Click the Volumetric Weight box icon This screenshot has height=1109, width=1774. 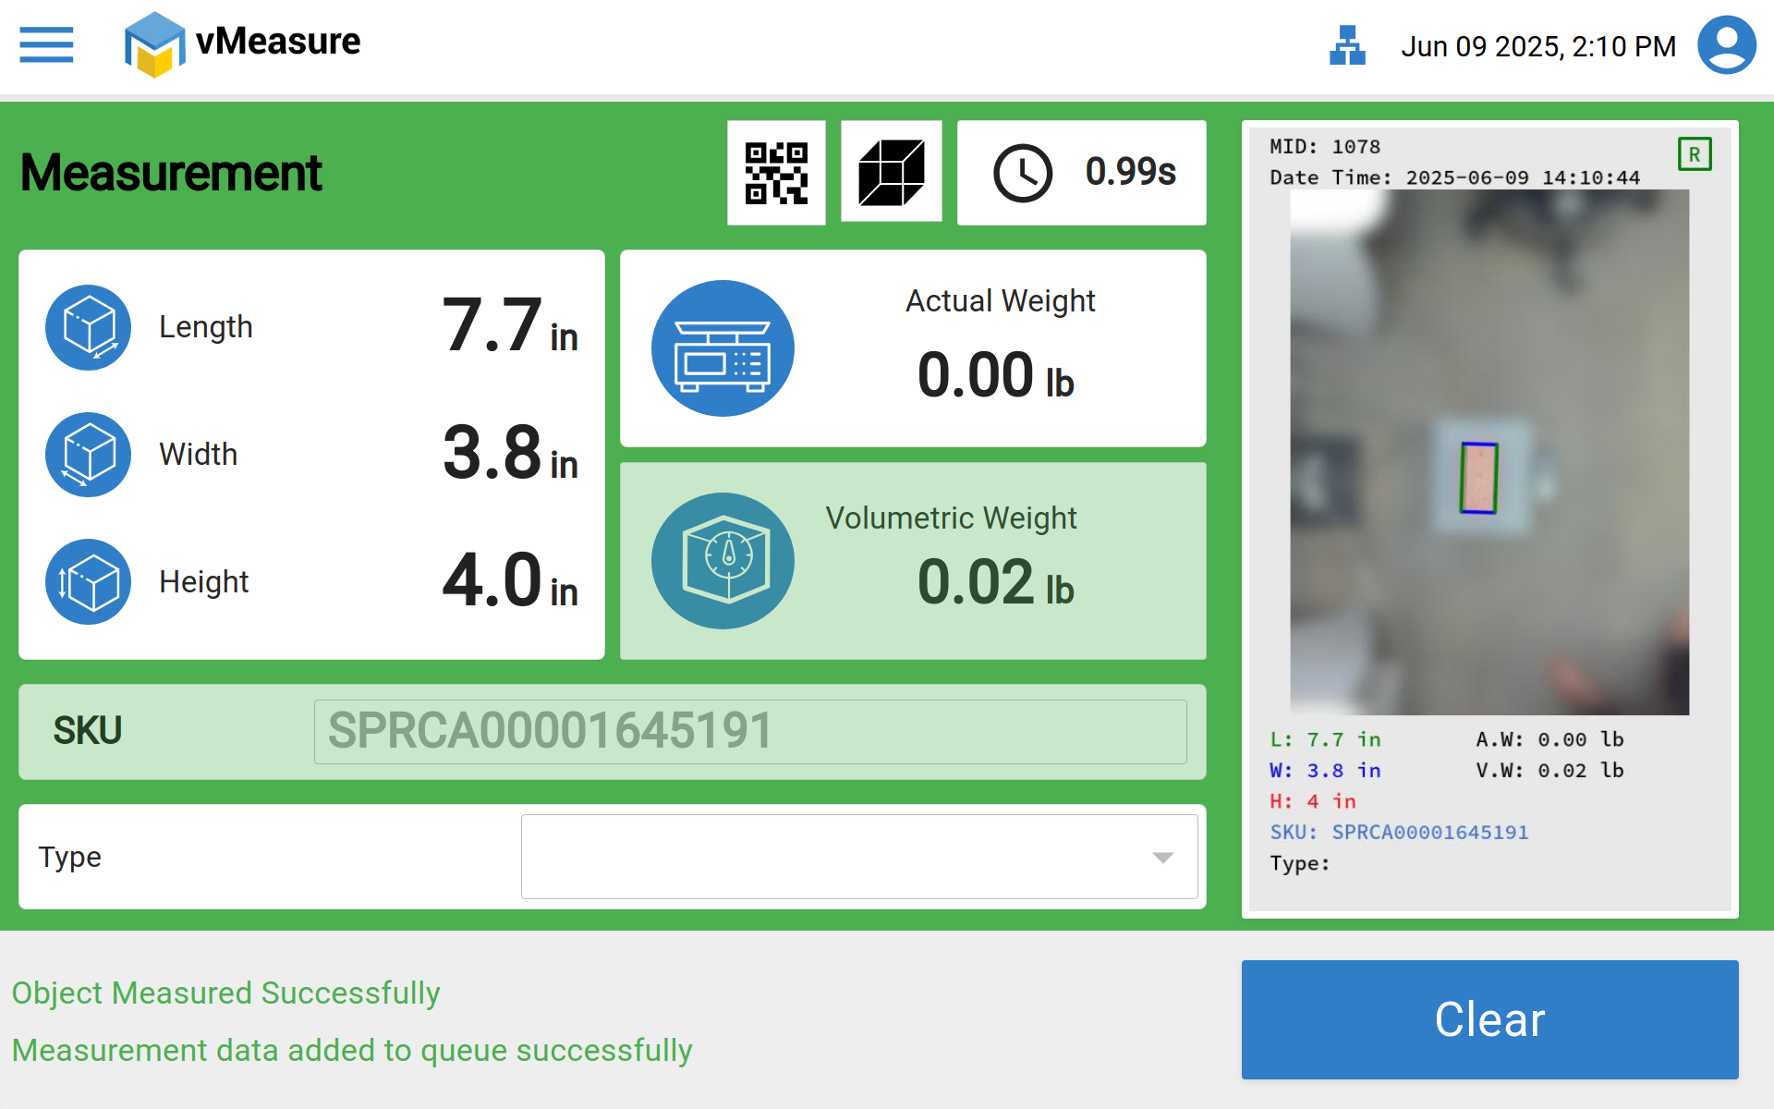point(723,561)
